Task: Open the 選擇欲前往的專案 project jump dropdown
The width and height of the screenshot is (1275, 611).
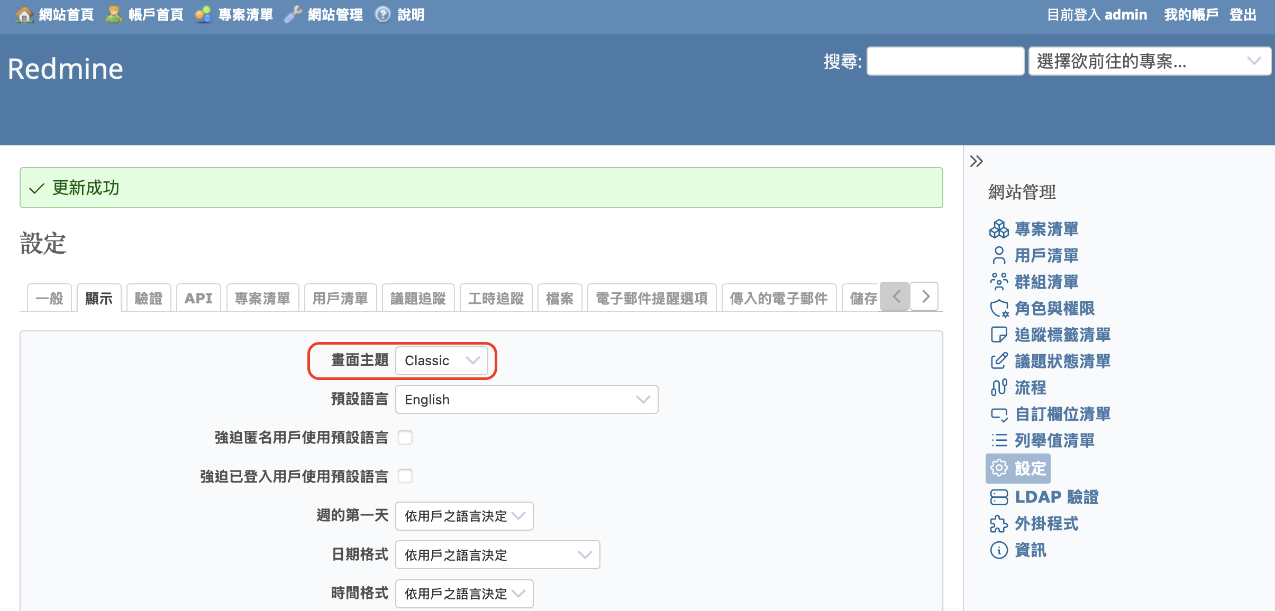Action: coord(1150,61)
